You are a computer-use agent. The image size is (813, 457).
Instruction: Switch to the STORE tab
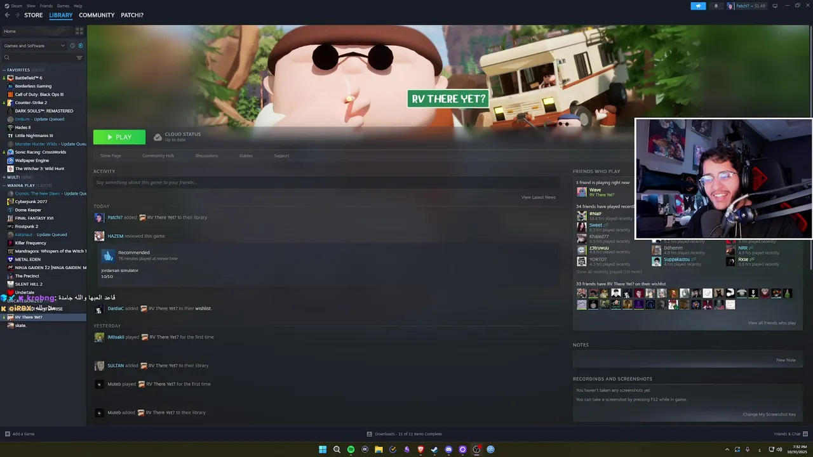click(x=34, y=15)
